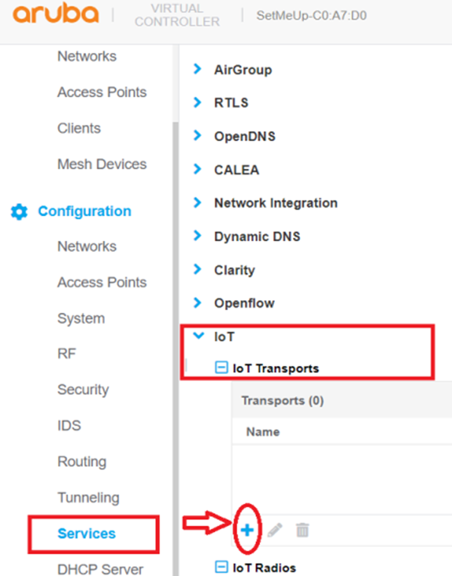Collapse the IoT Radios minus box
The height and width of the screenshot is (576, 452).
click(x=221, y=567)
